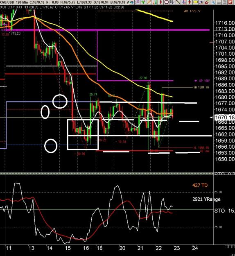Click the 1689.00 price axis label
The height and width of the screenshot is (256, 235).
[225, 79]
